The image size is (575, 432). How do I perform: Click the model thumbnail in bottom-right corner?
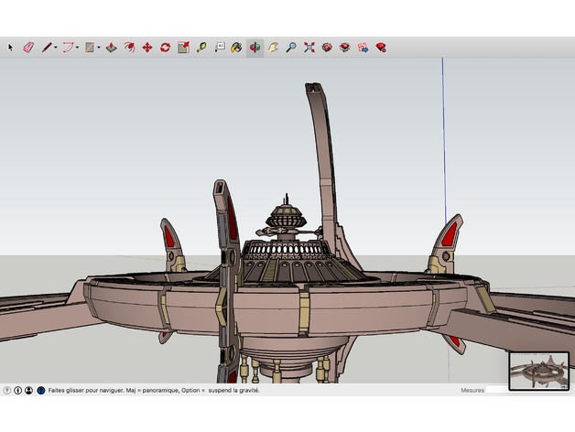[539, 372]
